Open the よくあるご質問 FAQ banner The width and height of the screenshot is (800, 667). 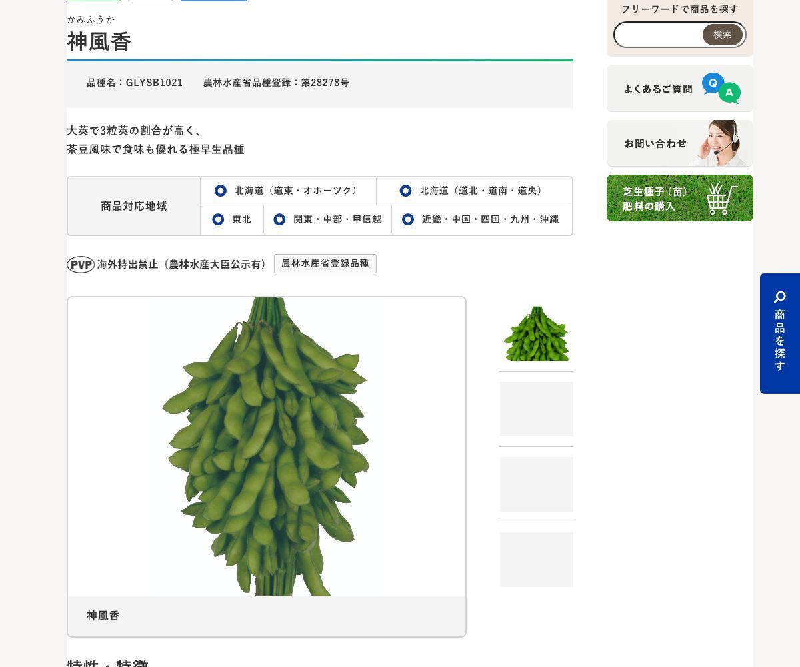click(680, 88)
